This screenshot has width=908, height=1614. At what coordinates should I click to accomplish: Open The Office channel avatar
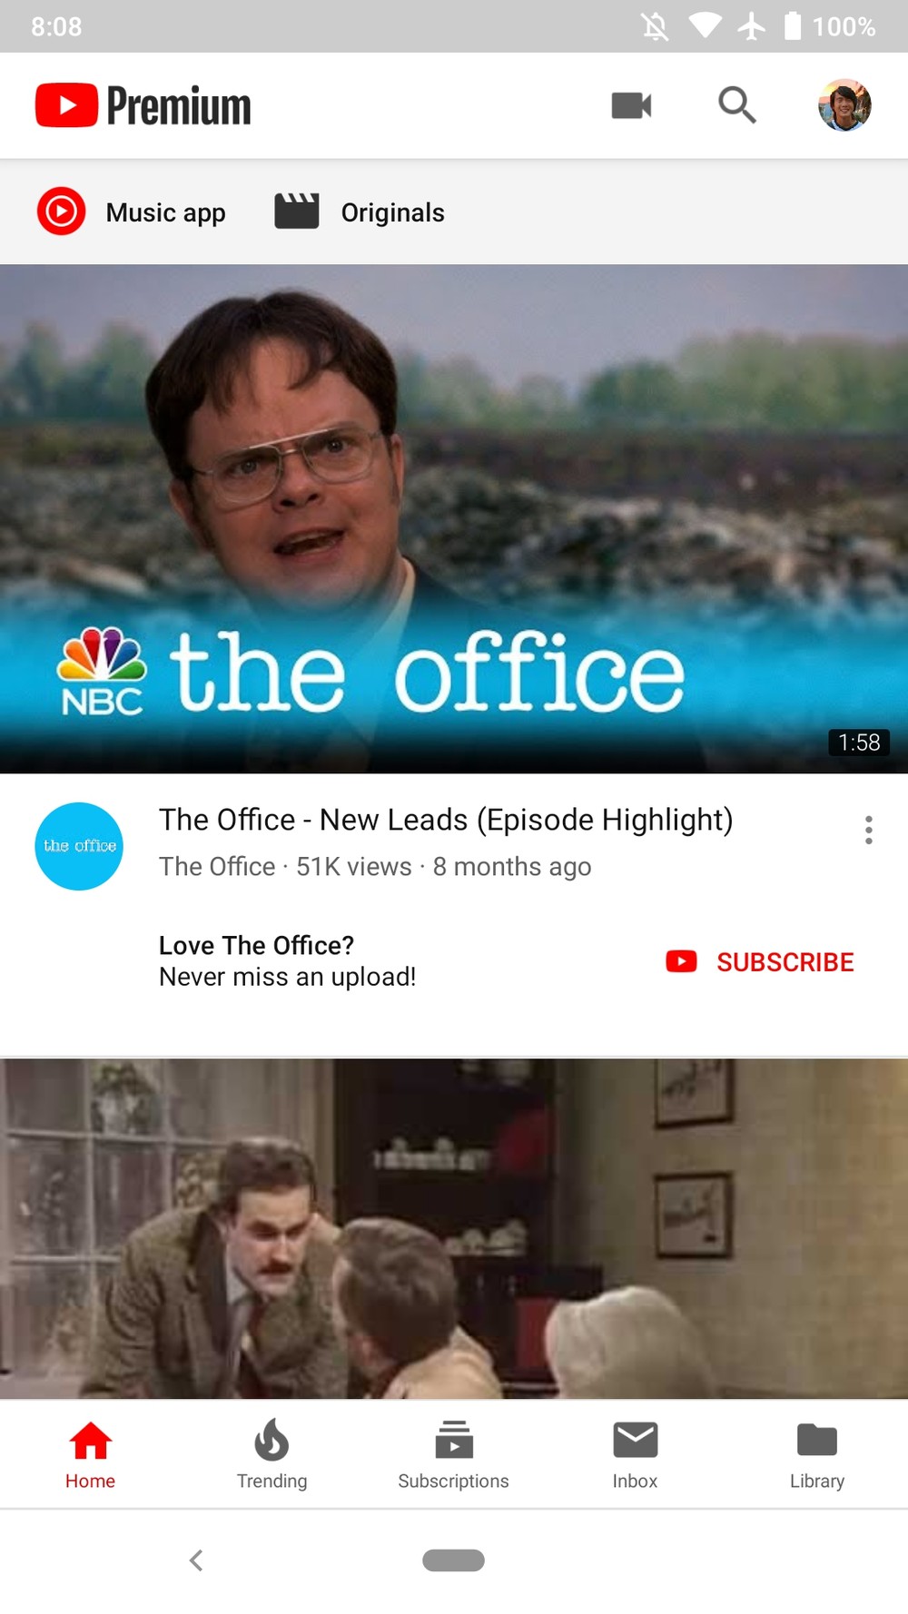(x=79, y=846)
